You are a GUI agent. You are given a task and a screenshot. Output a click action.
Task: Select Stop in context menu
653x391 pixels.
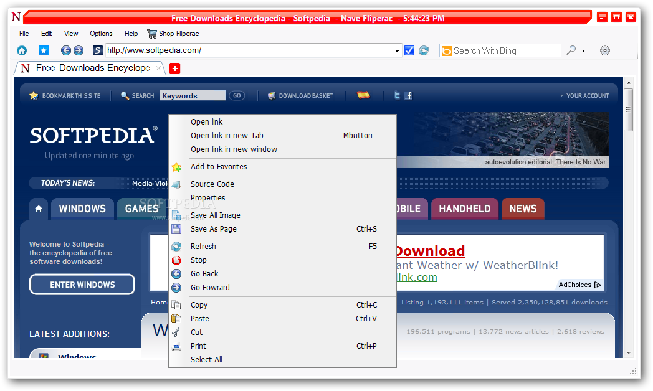(282, 260)
